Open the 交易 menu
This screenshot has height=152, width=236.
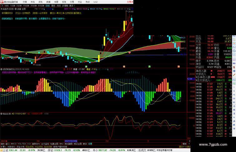[x=72, y=2]
